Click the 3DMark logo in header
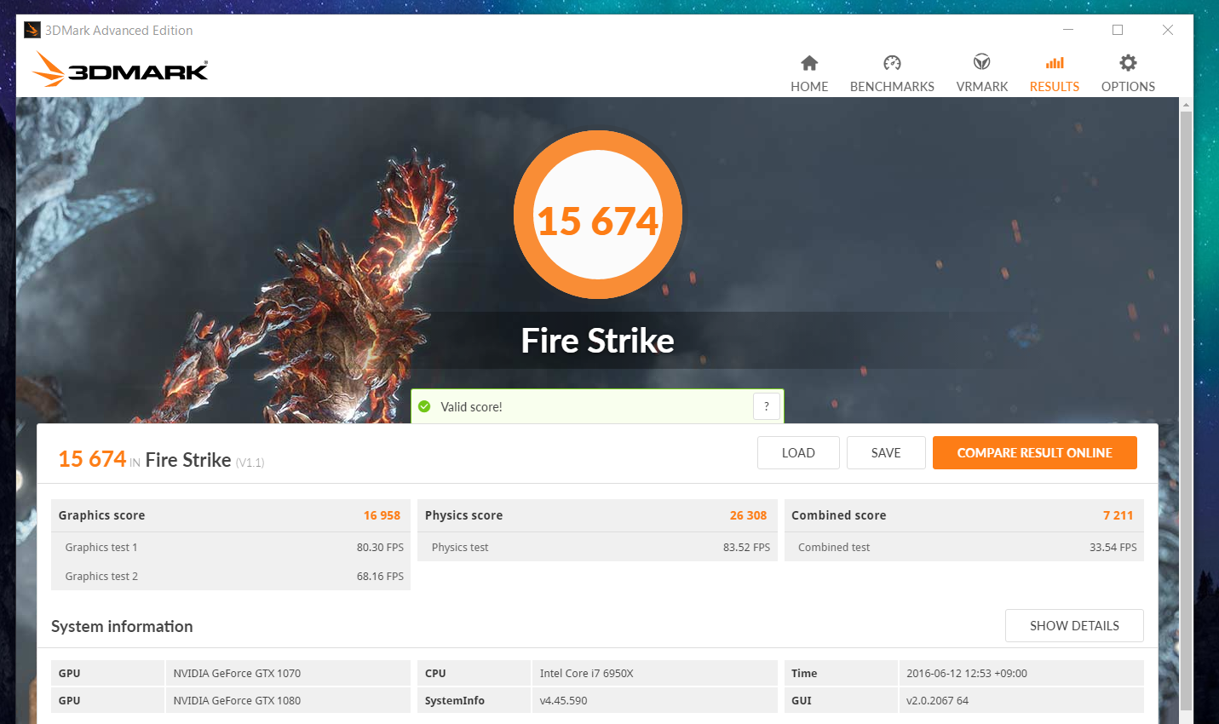This screenshot has width=1219, height=724. [x=120, y=69]
